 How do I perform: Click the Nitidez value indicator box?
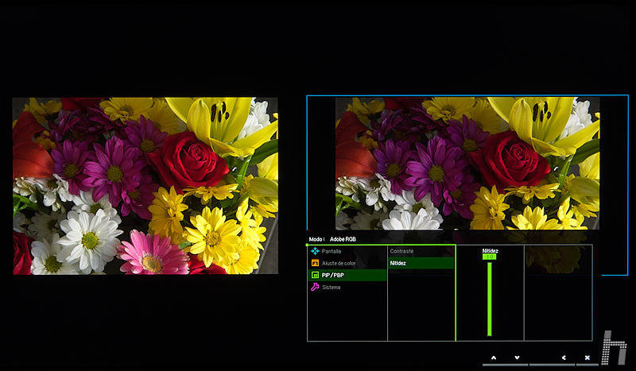click(x=489, y=257)
